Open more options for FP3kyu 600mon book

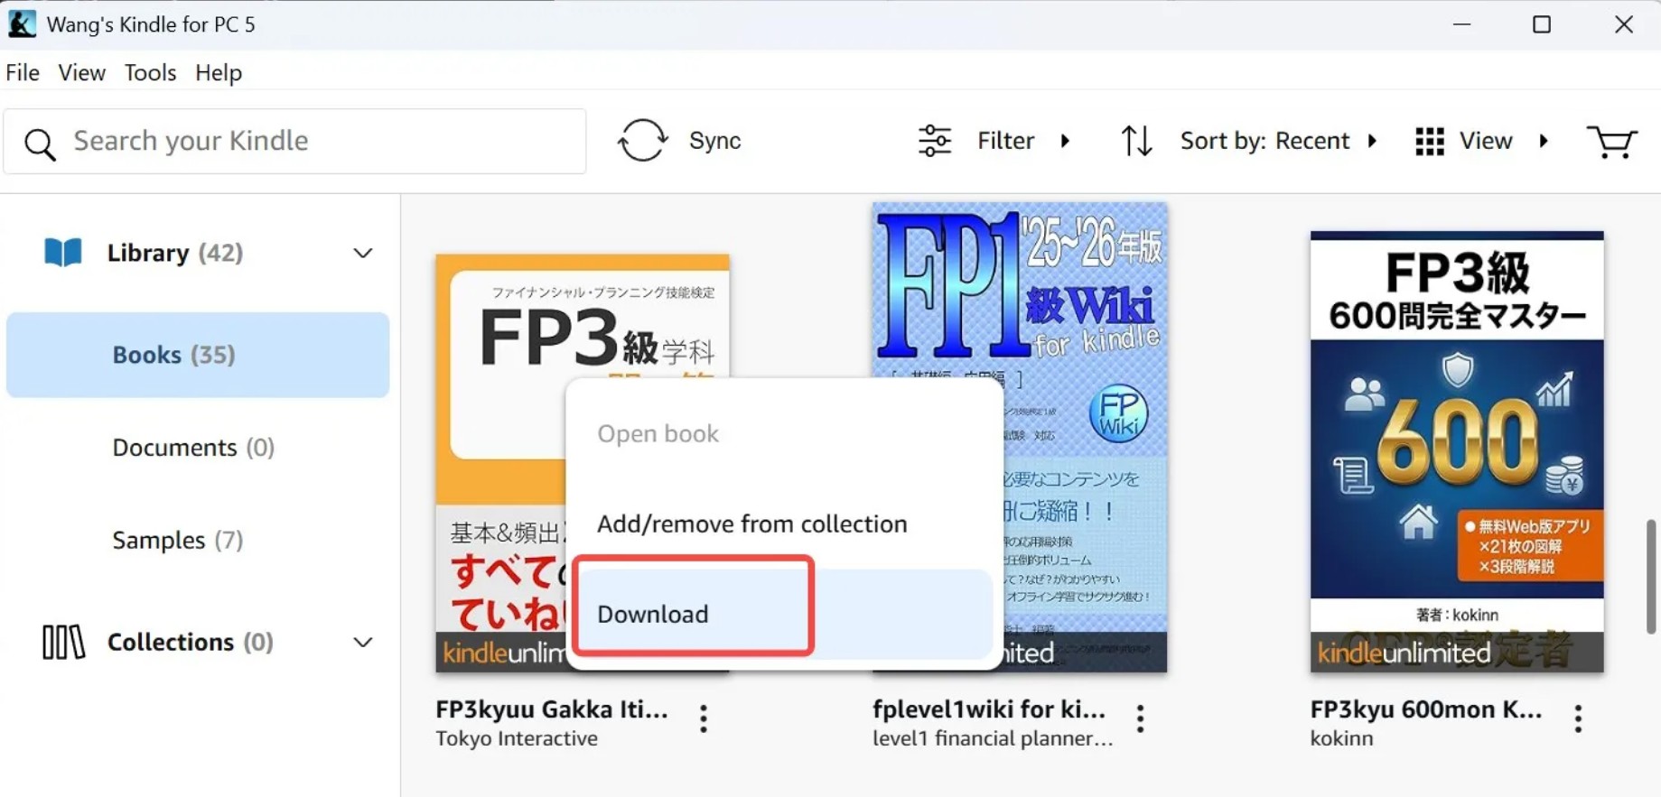point(1578,718)
